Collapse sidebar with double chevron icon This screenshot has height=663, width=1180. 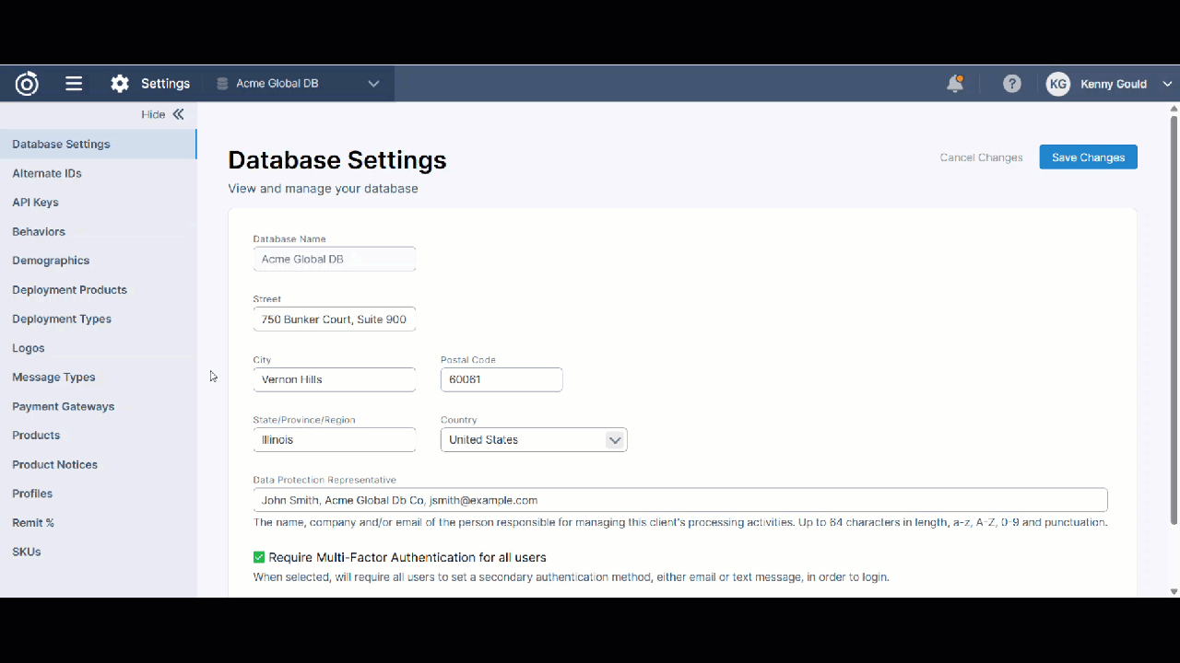pyautogui.click(x=178, y=114)
